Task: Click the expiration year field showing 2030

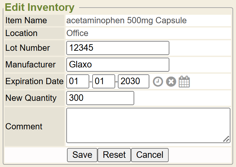Action: point(134,82)
